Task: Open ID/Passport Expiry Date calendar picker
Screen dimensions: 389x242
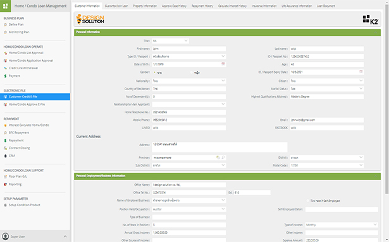Action: point(361,72)
